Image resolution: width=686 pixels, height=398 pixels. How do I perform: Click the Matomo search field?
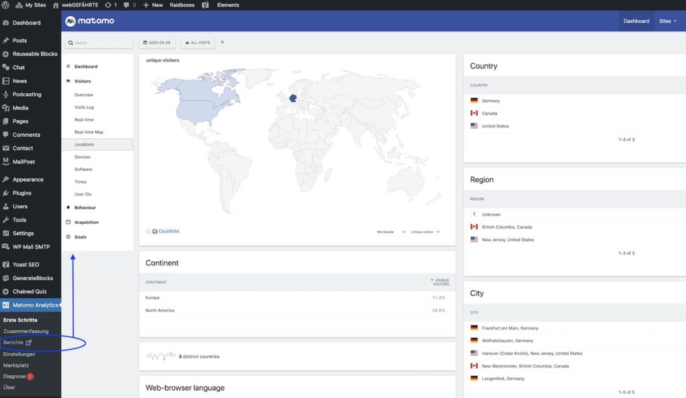[99, 43]
